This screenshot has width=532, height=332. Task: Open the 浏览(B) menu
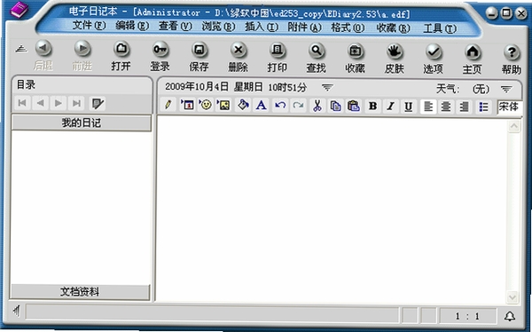click(x=218, y=26)
